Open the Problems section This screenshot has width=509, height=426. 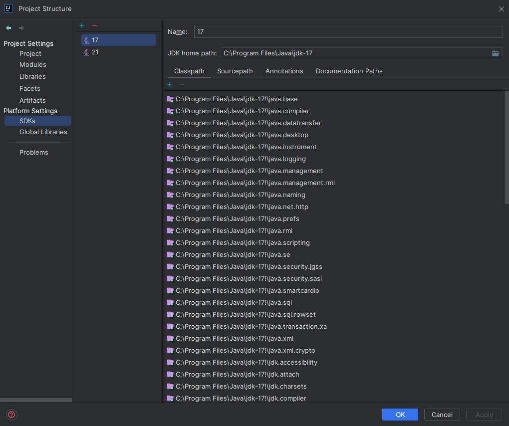point(34,153)
